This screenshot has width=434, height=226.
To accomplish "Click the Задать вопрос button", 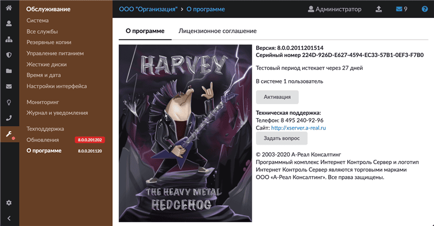I will (x=282, y=138).
